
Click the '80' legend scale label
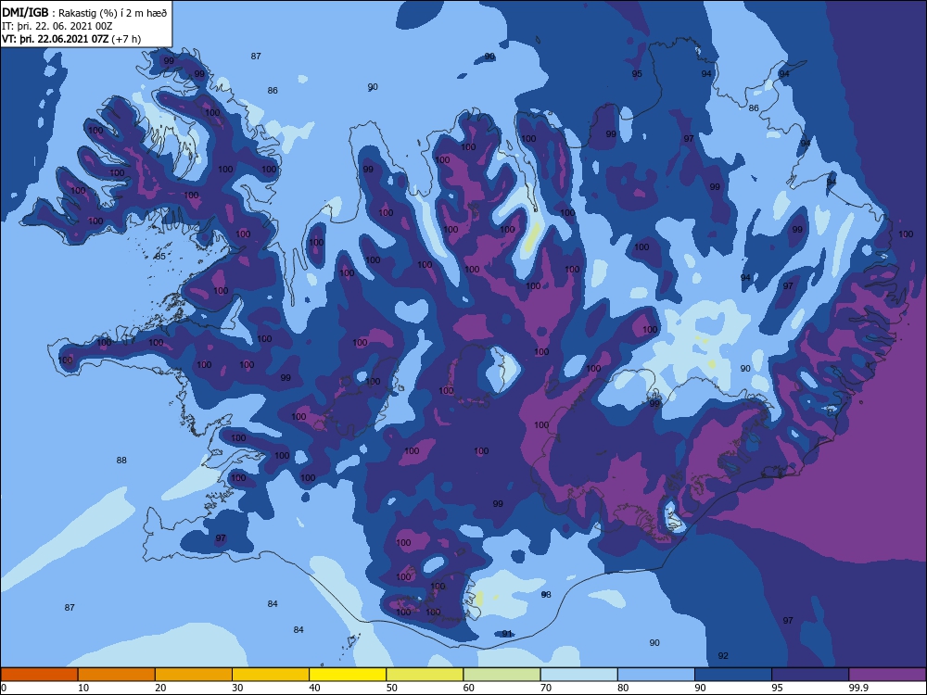623,688
